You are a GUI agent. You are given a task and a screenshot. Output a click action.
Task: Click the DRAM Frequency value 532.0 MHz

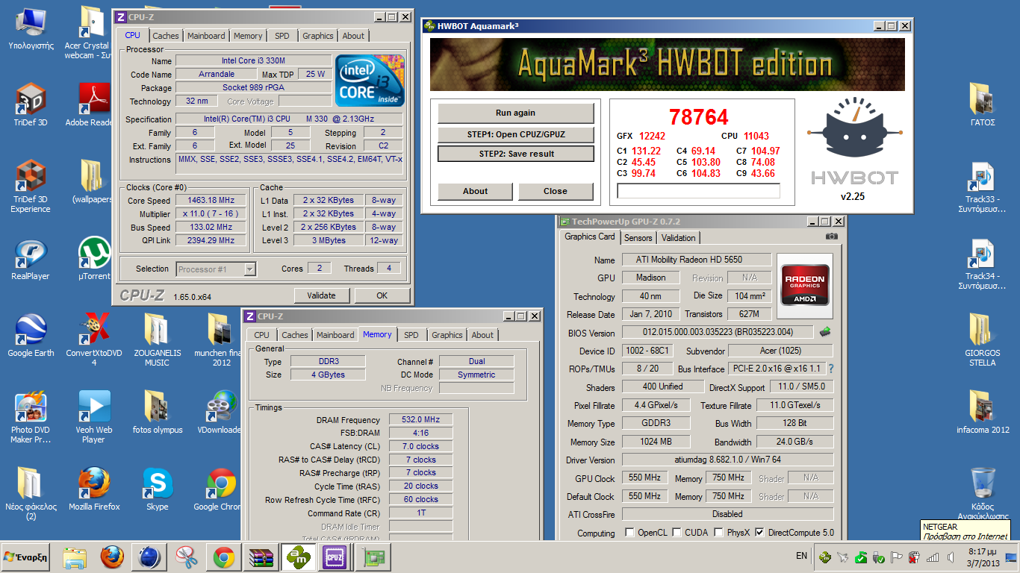(x=420, y=419)
